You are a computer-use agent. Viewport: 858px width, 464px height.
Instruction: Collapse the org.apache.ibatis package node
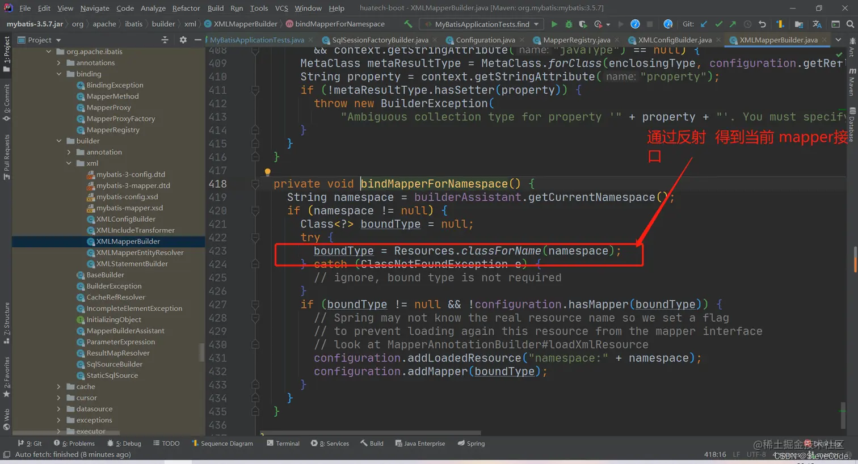(x=49, y=52)
